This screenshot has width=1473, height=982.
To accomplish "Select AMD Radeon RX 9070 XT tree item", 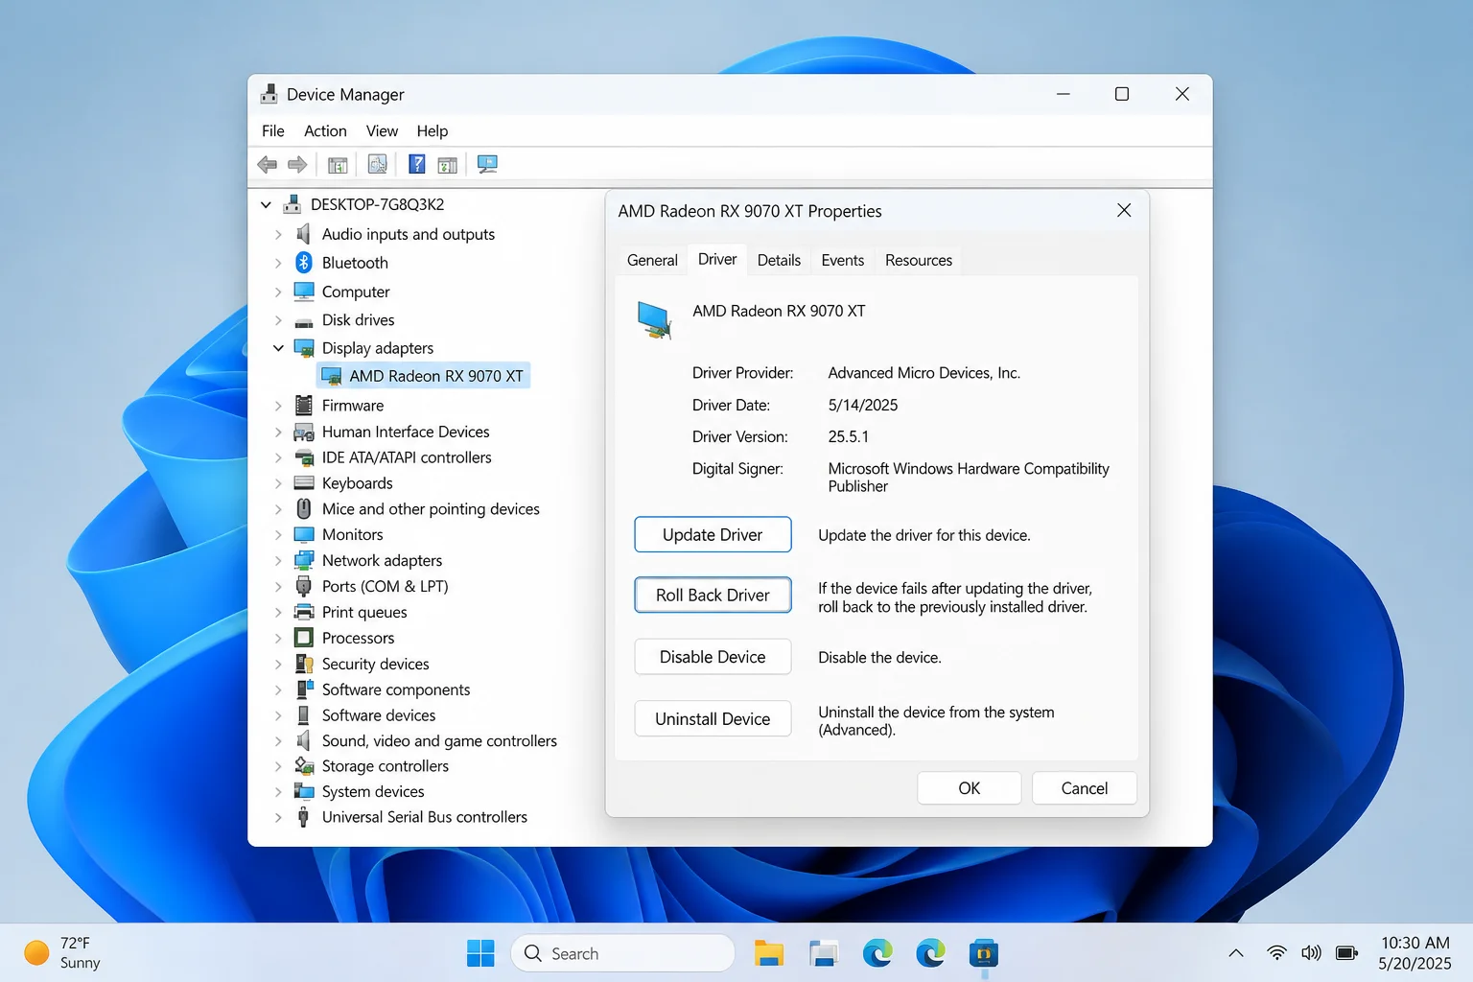I will click(x=423, y=376).
